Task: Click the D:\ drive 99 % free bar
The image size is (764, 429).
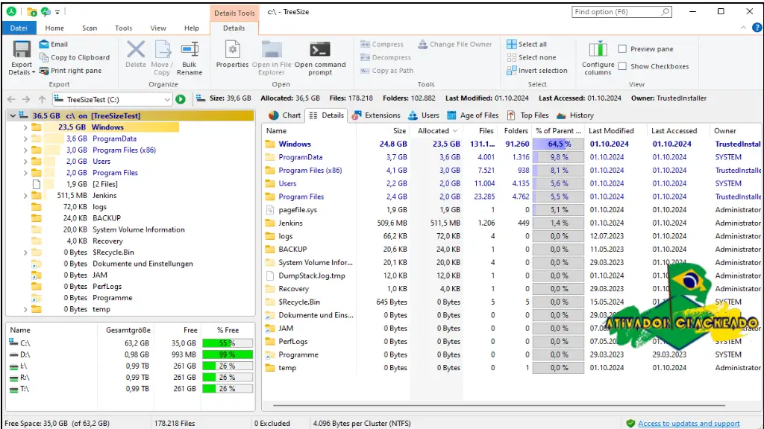Action: pos(228,355)
